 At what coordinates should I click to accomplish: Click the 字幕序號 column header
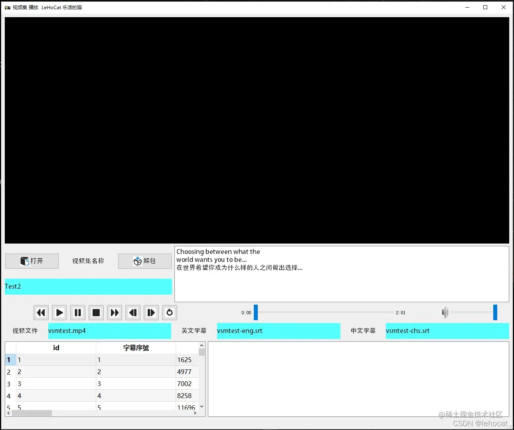pos(136,348)
